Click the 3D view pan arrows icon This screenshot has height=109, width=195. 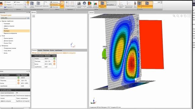[x=182, y=16]
